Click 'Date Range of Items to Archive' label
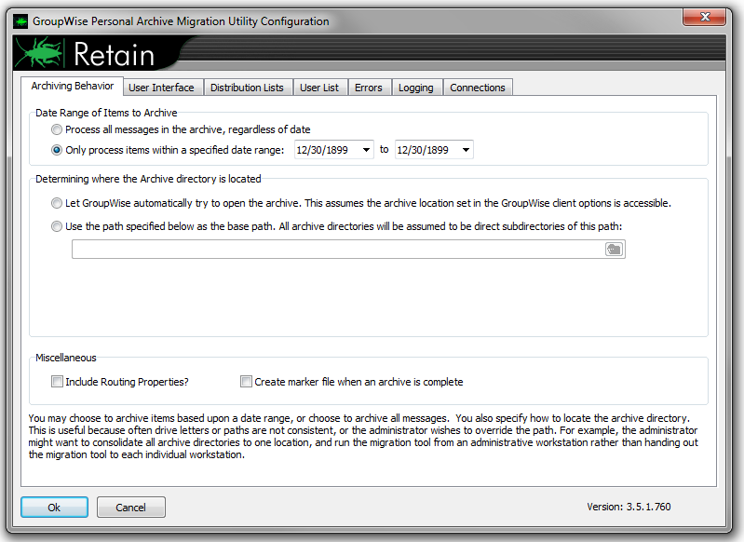Image resolution: width=744 pixels, height=542 pixels. 106,113
